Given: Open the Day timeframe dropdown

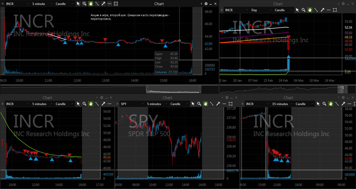Looking at the screenshot, I should pyautogui.click(x=261, y=10).
